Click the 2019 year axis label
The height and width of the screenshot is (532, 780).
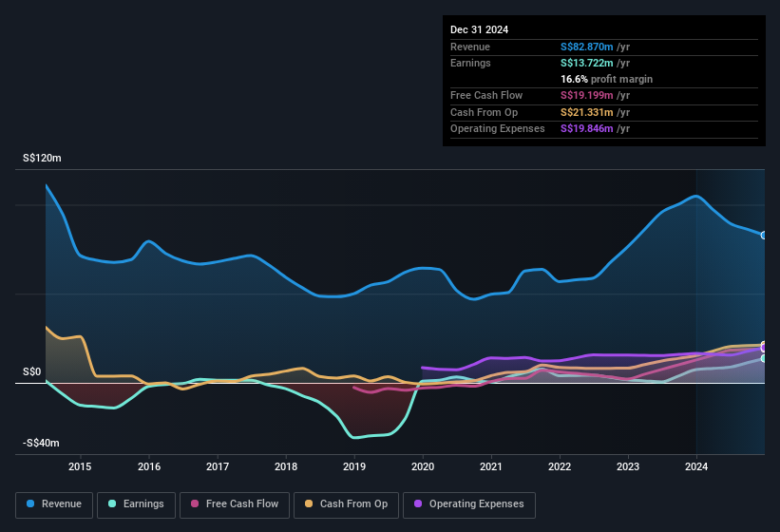pyautogui.click(x=354, y=466)
